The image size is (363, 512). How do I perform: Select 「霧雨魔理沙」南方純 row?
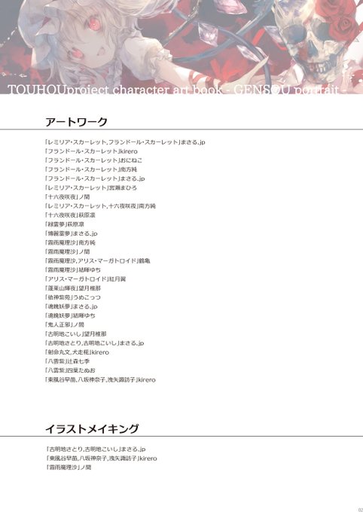(x=70, y=242)
